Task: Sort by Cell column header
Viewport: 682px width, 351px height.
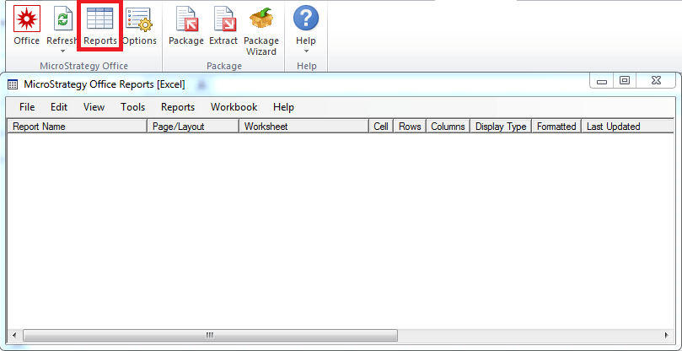Action: click(x=381, y=127)
